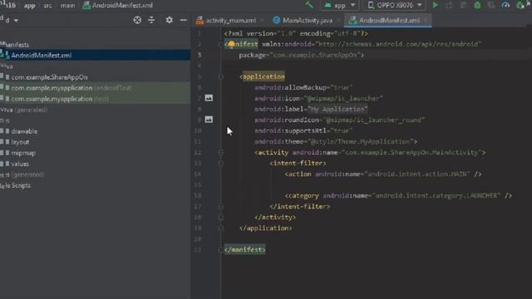Viewport: 532px width, 299px height.
Task: Open project panel gear settings
Action: click(169, 20)
